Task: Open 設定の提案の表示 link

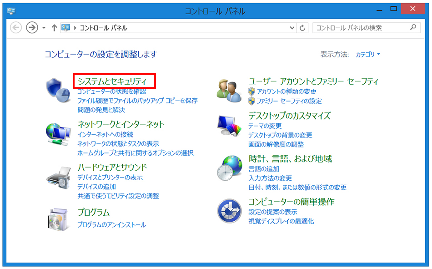Action: click(x=273, y=212)
